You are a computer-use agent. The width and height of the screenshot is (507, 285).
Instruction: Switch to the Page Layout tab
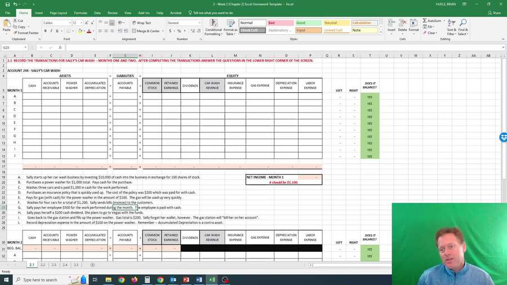point(58,13)
